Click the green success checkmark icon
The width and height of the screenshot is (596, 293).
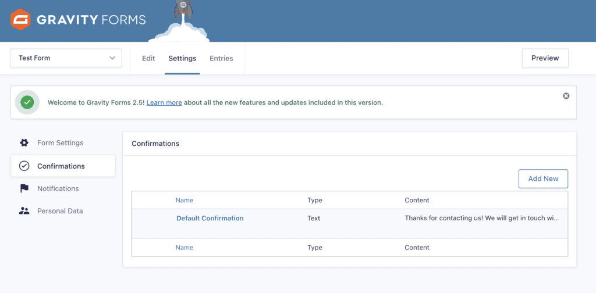point(27,102)
